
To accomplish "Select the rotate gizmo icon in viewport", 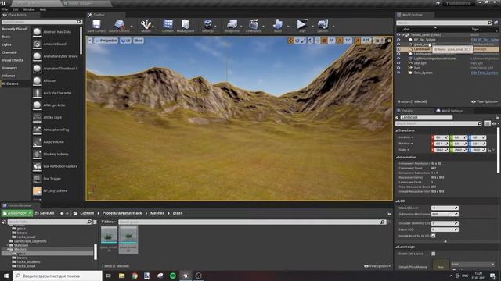I will coord(297,41).
